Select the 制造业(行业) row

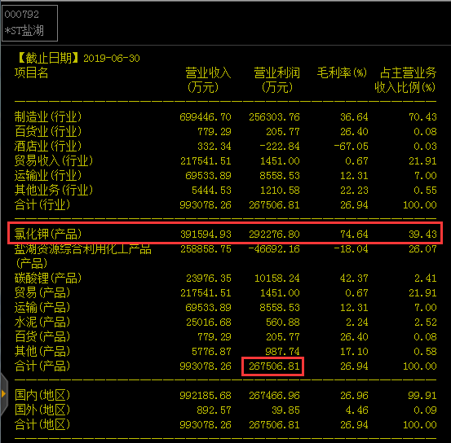(x=225, y=117)
